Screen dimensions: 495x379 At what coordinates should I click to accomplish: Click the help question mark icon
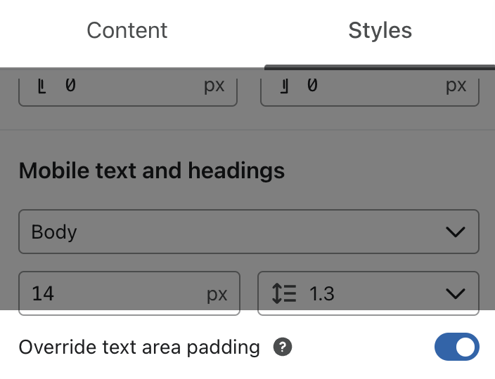[283, 347]
